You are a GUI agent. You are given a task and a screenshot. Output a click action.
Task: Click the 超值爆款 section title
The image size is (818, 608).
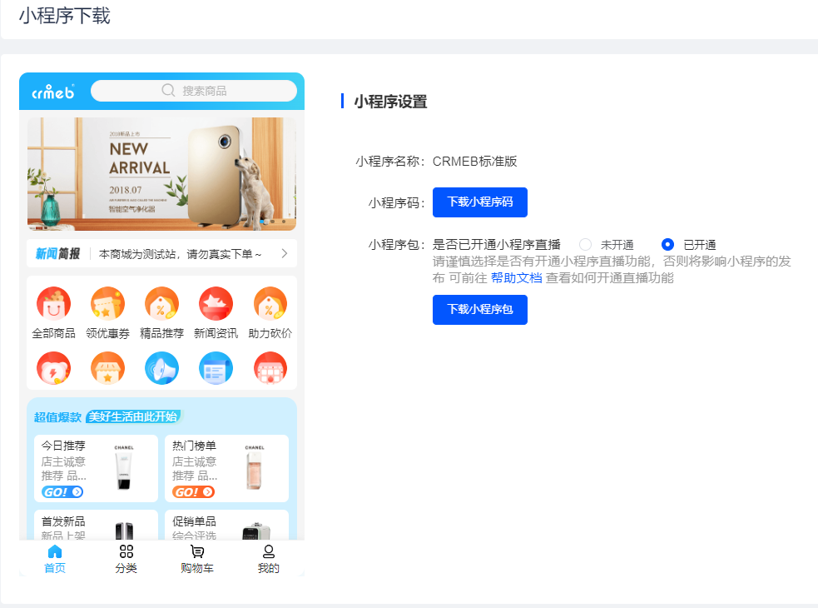tap(57, 416)
